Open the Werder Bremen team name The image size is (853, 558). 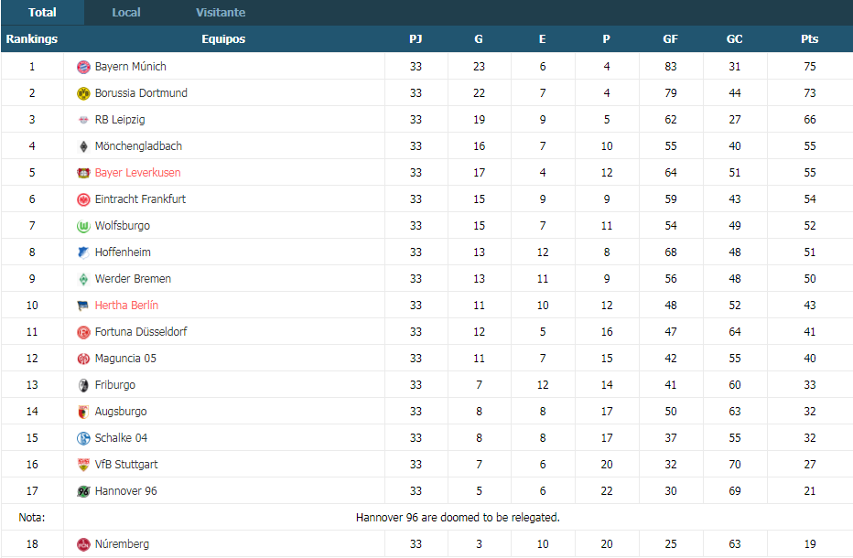pos(133,278)
